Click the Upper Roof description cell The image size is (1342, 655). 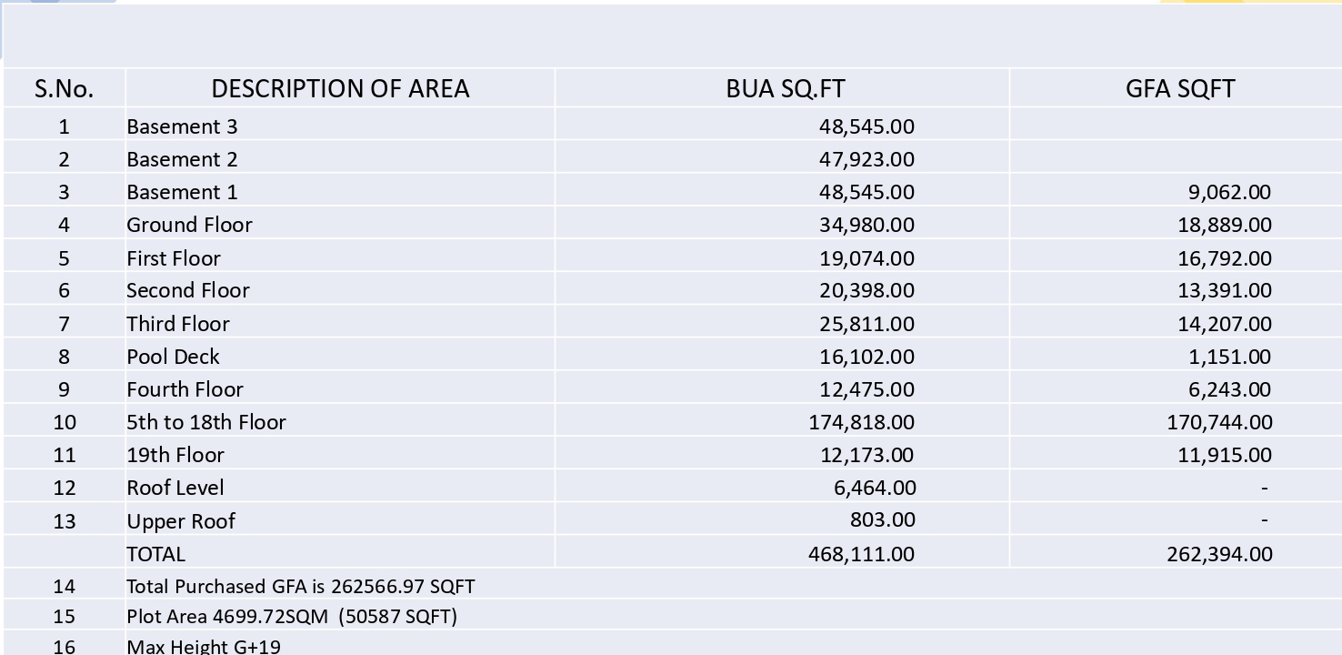(x=181, y=521)
